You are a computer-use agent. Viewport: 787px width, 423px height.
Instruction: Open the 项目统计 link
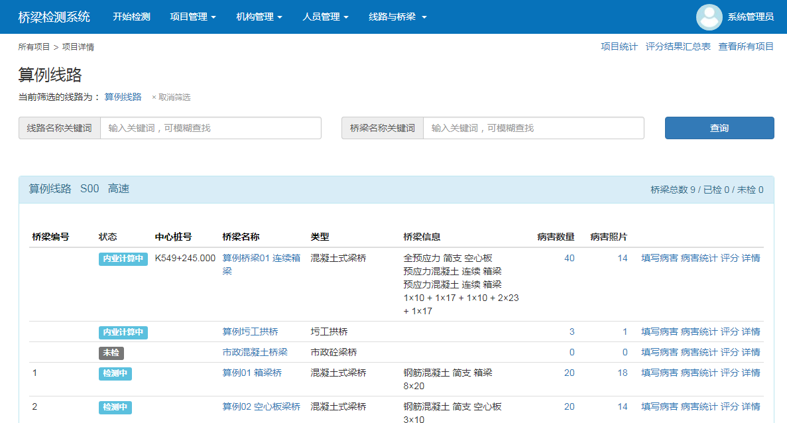[619, 46]
